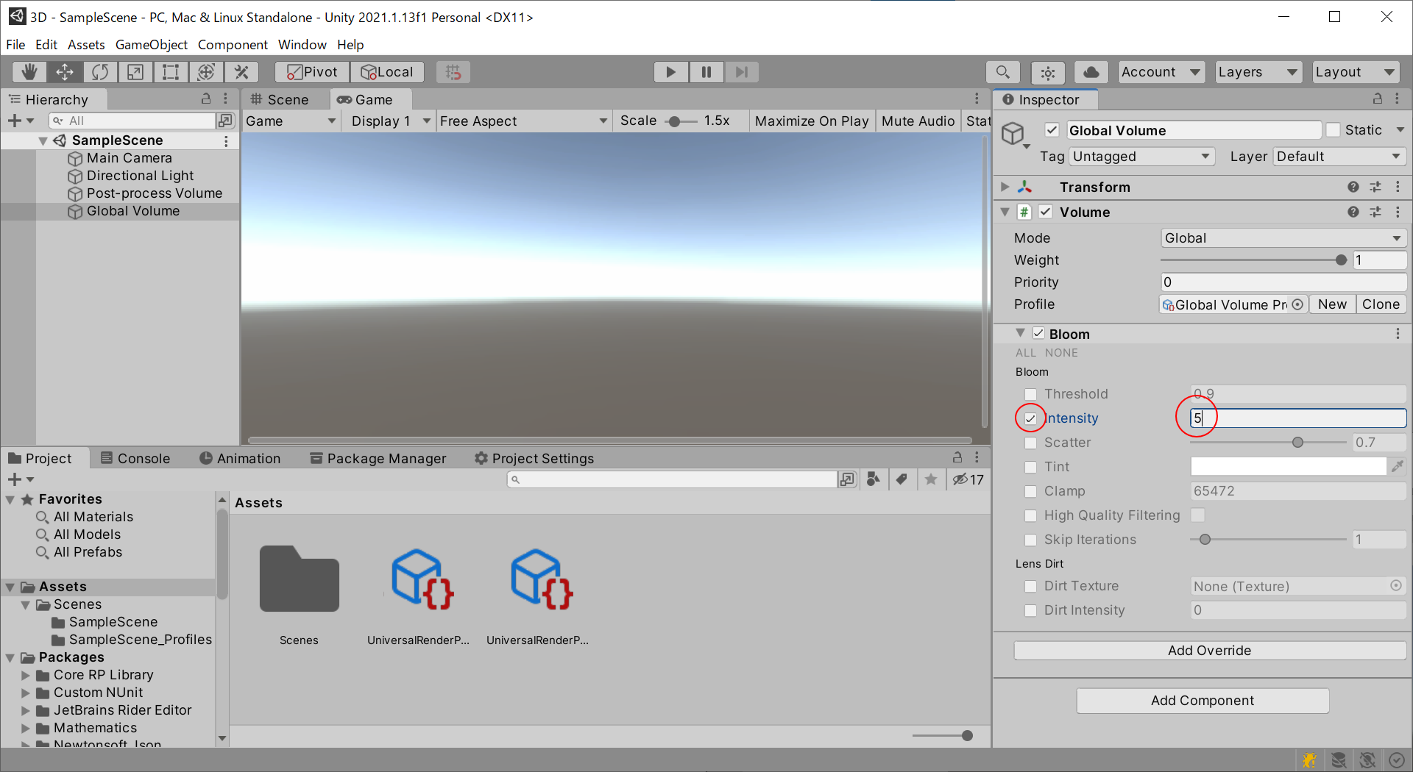The height and width of the screenshot is (772, 1413).
Task: Select the Hand tool in the toolbar
Action: [29, 72]
